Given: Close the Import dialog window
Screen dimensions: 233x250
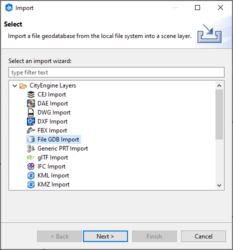Looking at the screenshot, I should coord(220,7).
